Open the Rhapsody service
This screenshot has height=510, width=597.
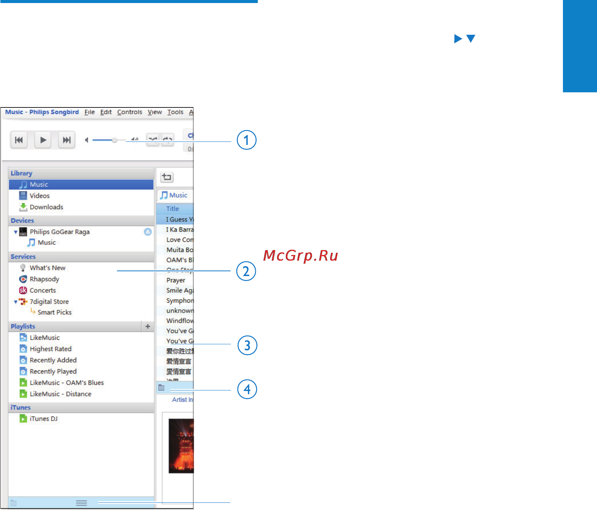click(44, 279)
